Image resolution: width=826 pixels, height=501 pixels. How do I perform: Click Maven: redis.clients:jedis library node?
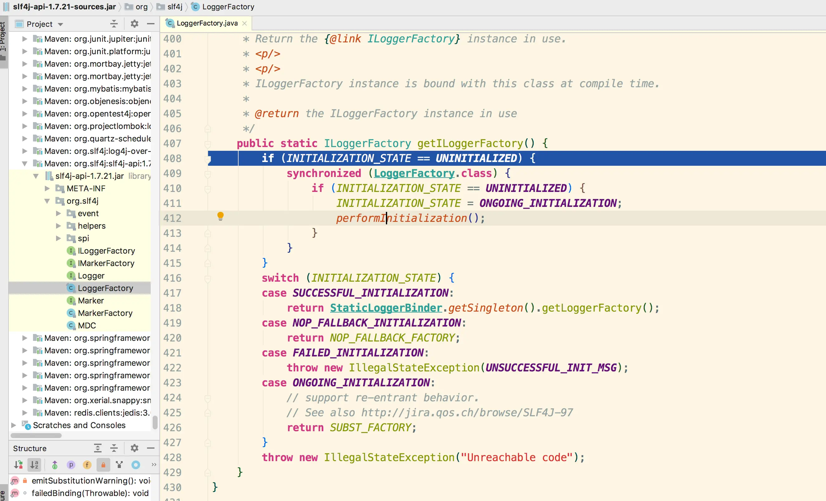[x=97, y=413]
